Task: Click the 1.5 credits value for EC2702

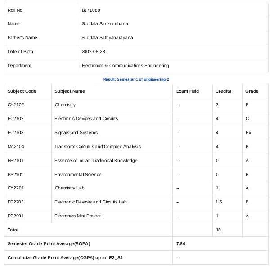Action: click(219, 202)
